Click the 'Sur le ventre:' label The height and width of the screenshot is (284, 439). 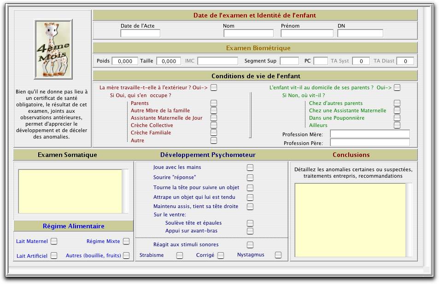tap(170, 214)
